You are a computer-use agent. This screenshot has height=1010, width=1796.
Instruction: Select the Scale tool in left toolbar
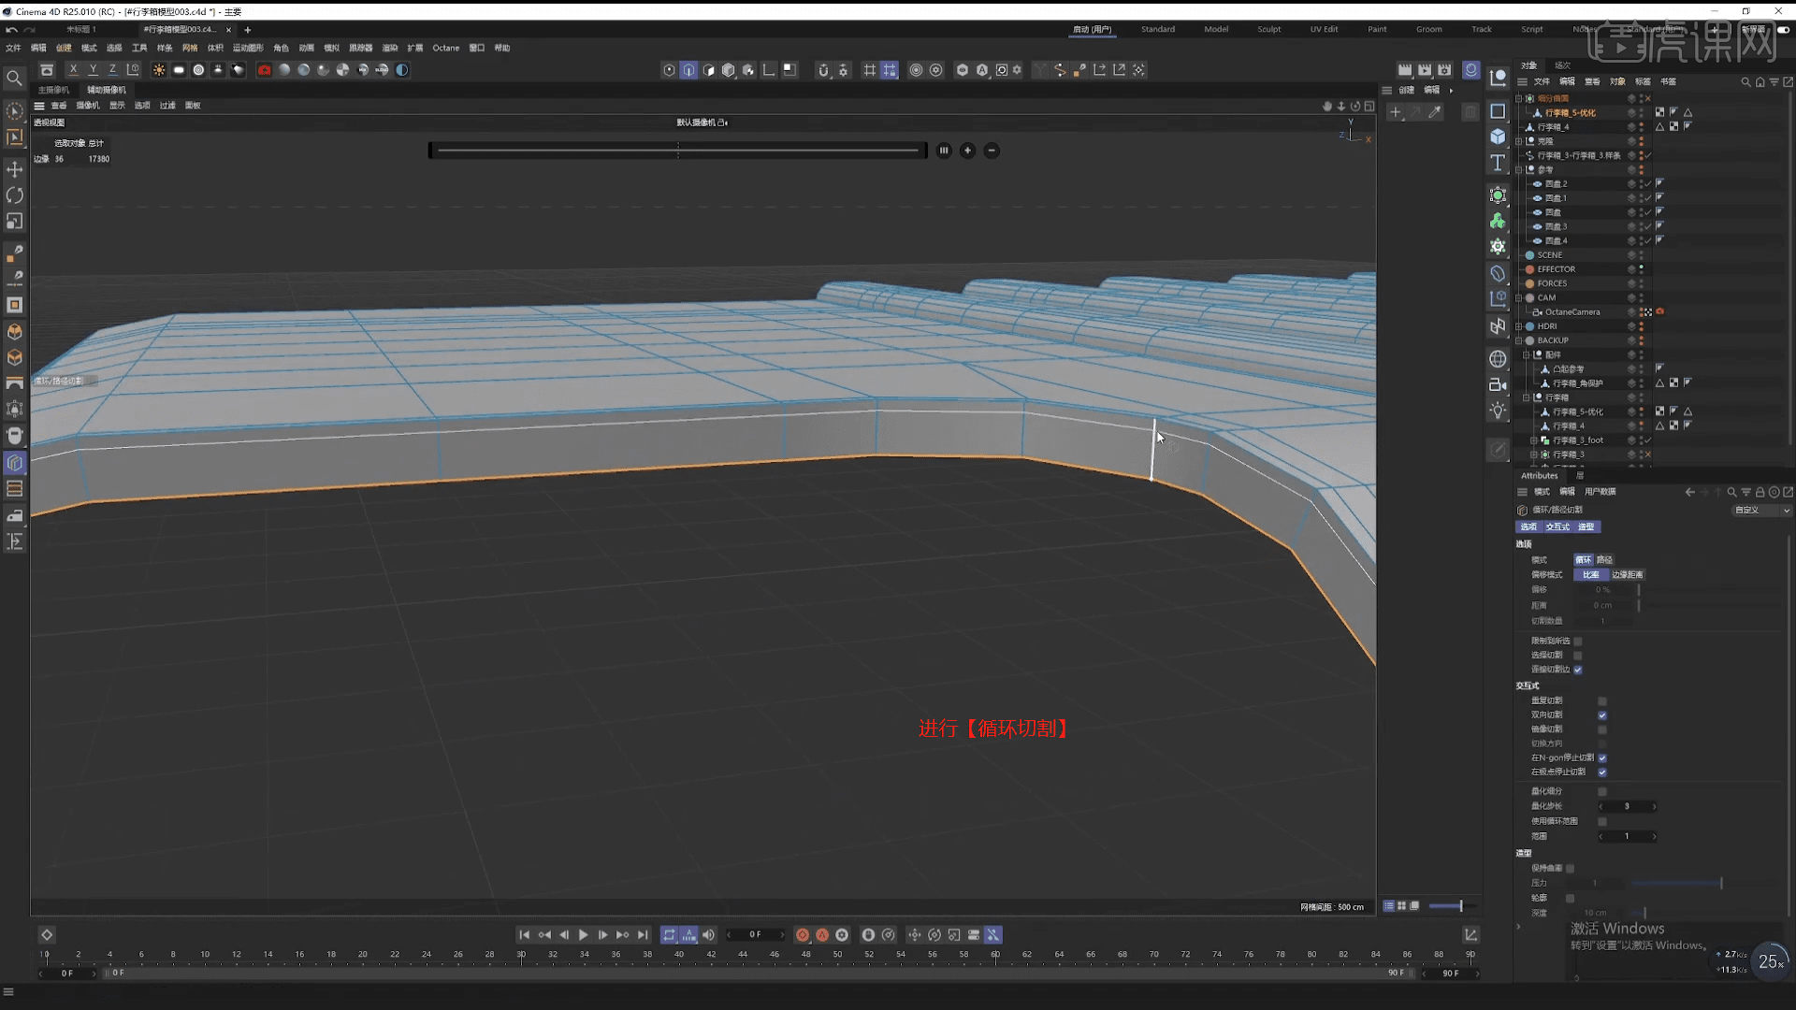[x=15, y=222]
